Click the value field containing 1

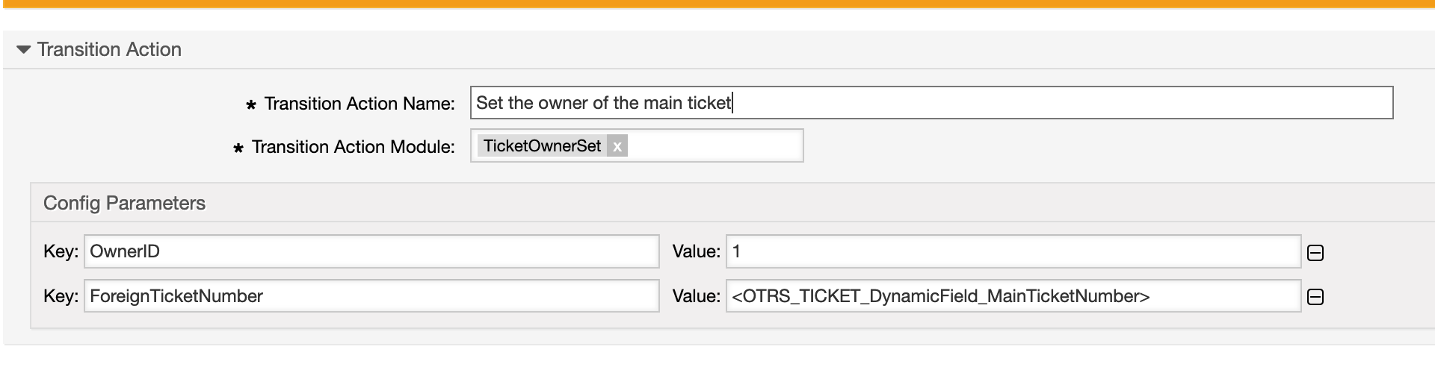[1013, 252]
